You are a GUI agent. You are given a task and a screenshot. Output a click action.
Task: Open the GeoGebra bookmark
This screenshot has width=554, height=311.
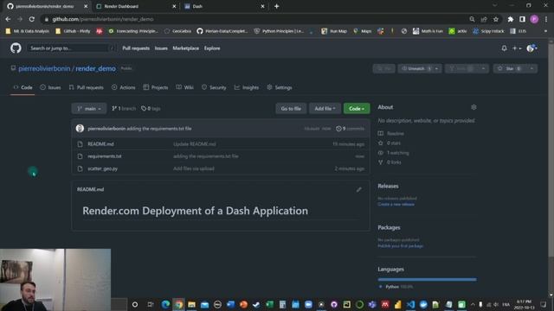[177, 31]
